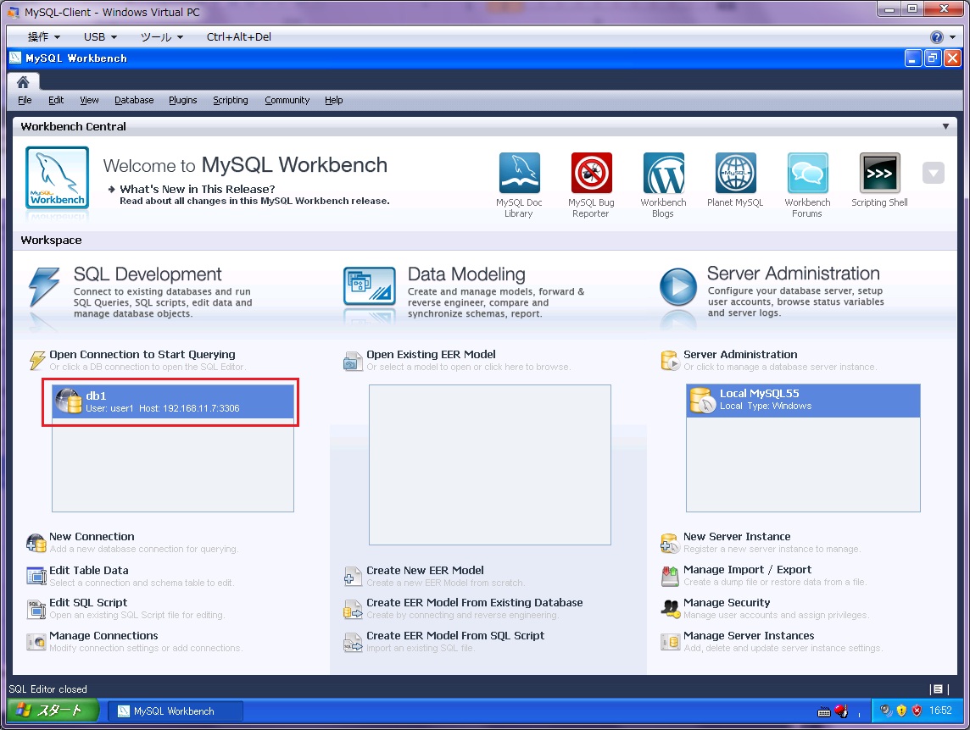Screen dimensions: 970x730
Task: Click the Manage Connections link
Action: tap(103, 635)
